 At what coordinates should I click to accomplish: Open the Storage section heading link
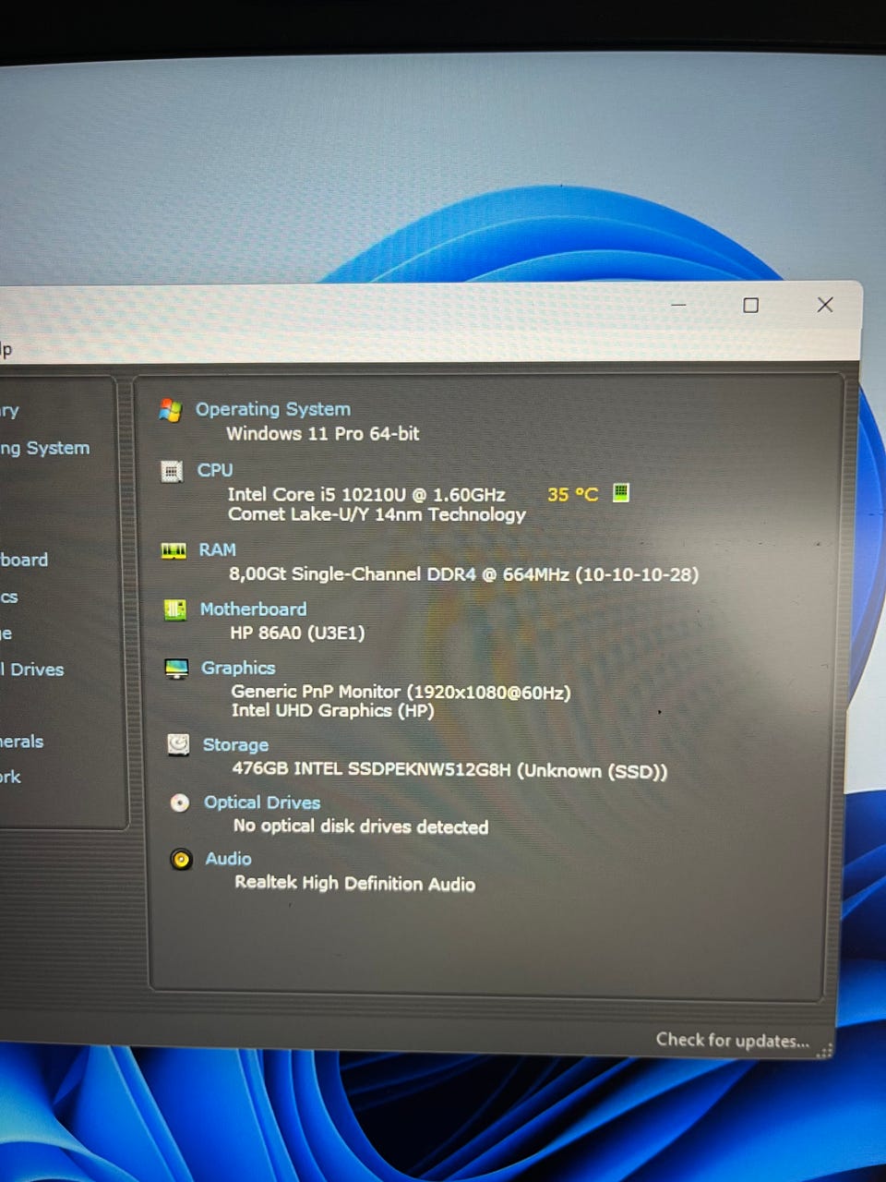point(236,745)
